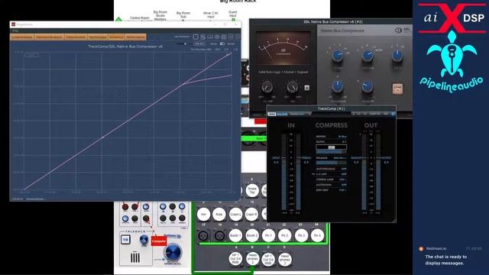Click the TrackComp power bypass icon
The width and height of the screenshot is (489, 275).
[x=393, y=114]
